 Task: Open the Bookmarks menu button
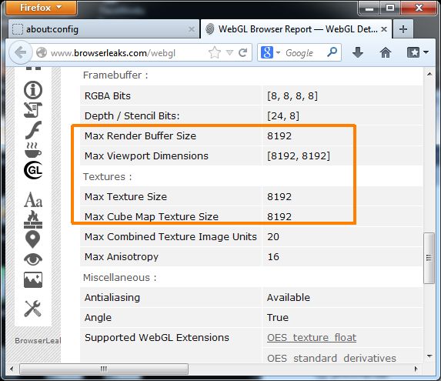(413, 52)
